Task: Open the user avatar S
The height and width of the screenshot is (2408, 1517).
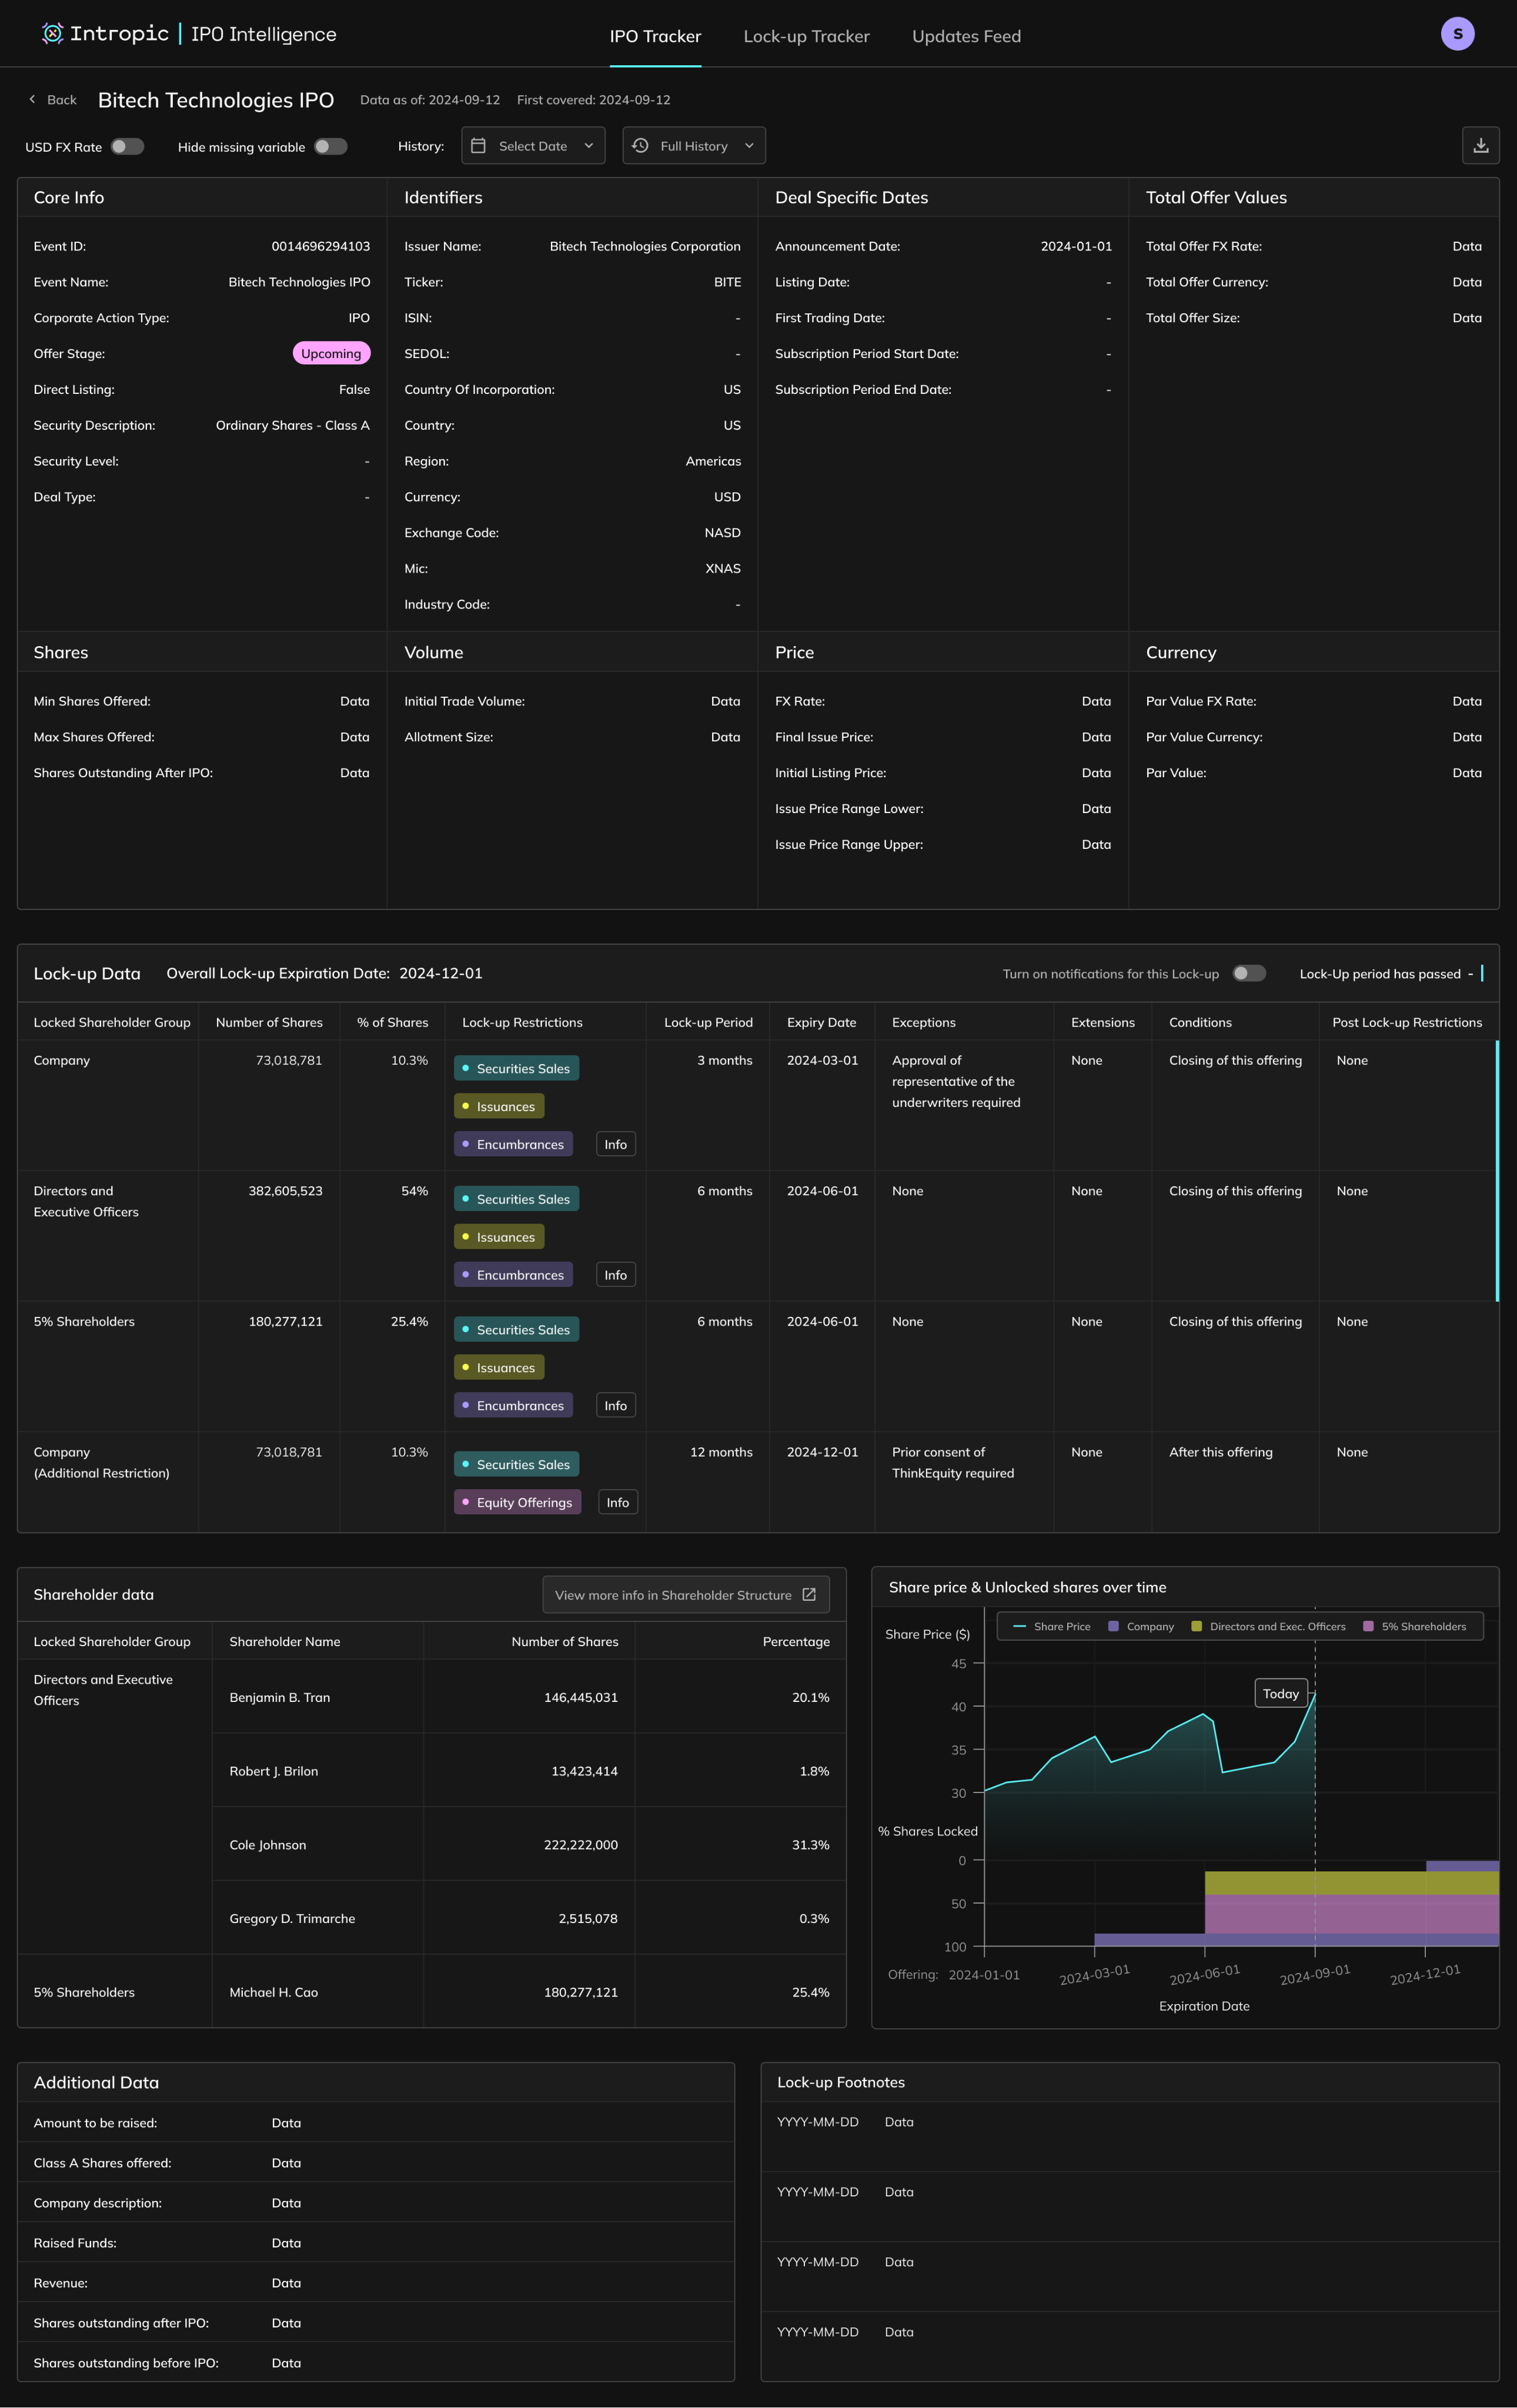Action: 1457,34
